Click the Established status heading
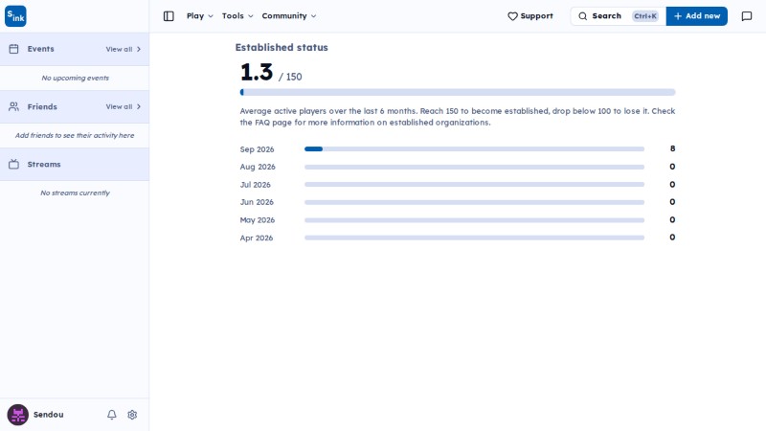Viewport: 766px width, 431px height. pos(282,47)
